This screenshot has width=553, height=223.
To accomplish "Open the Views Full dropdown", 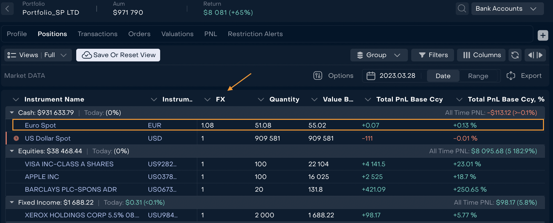I will point(38,55).
